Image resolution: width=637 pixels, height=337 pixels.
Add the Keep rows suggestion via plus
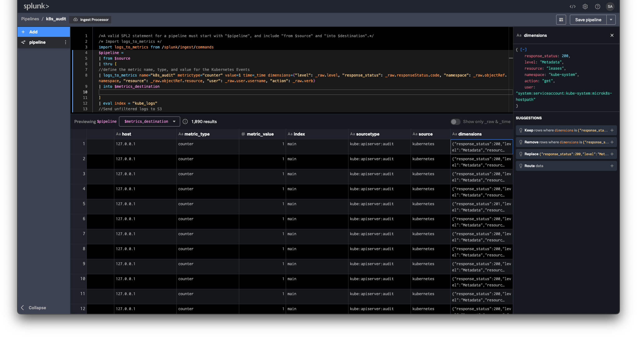[x=612, y=130]
